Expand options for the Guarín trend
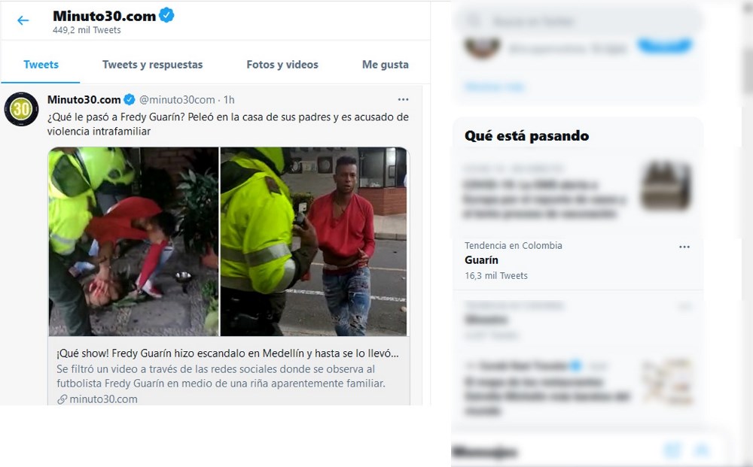Image resolution: width=753 pixels, height=467 pixels. [x=684, y=247]
